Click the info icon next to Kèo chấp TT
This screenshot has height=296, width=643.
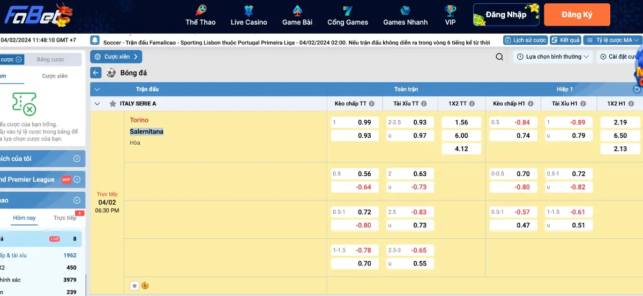pyautogui.click(x=371, y=104)
